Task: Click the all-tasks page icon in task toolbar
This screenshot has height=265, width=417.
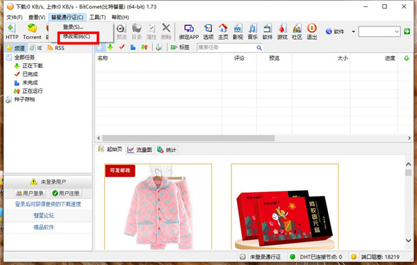Action: [99, 47]
